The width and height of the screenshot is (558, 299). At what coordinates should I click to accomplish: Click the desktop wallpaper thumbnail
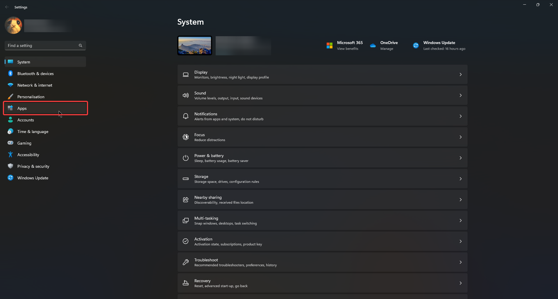click(195, 45)
